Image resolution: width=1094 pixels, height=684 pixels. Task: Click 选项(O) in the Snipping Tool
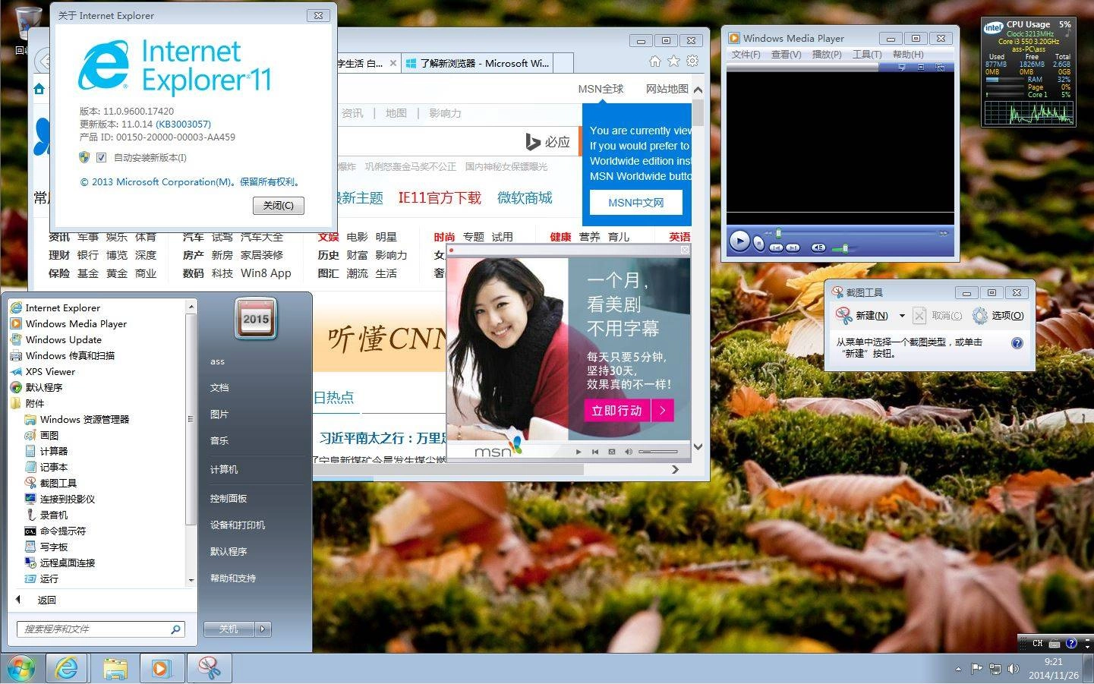point(998,315)
